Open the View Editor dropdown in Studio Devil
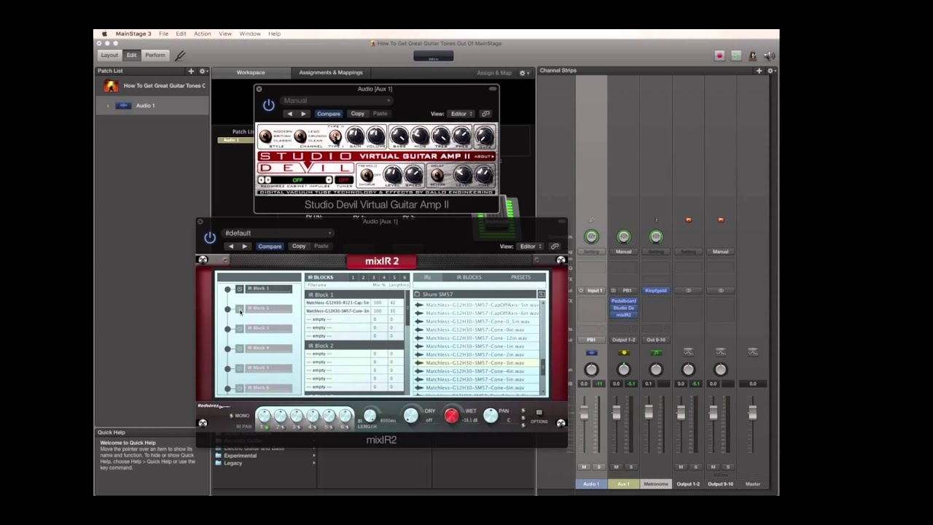The width and height of the screenshot is (933, 525). click(x=461, y=114)
